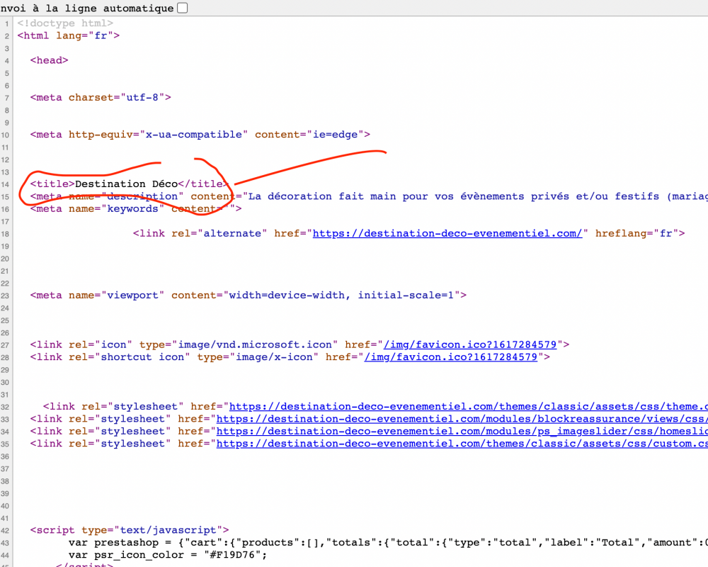Image resolution: width=708 pixels, height=567 pixels.
Task: Click the script type="text/javascript" tag
Action: tap(130, 530)
